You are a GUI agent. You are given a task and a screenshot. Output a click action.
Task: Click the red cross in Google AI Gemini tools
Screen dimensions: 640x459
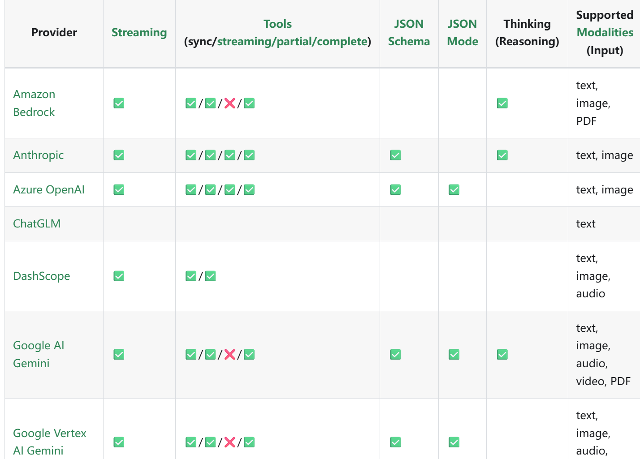[x=230, y=355]
